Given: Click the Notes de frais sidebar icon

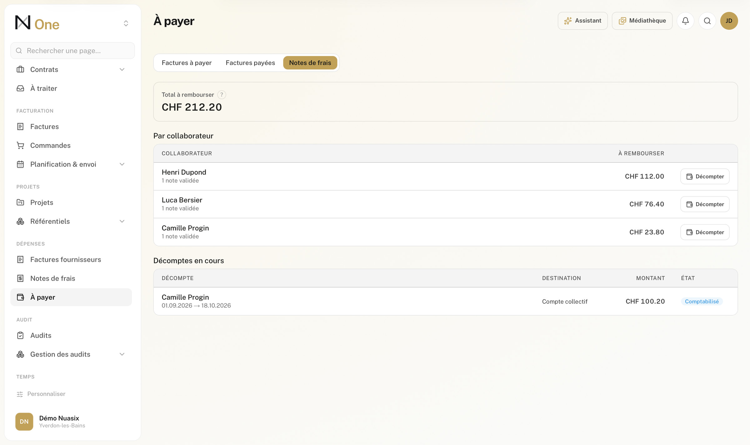Looking at the screenshot, I should [x=20, y=278].
